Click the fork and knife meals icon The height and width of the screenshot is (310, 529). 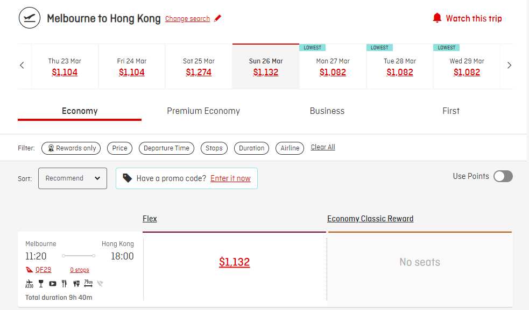click(65, 284)
